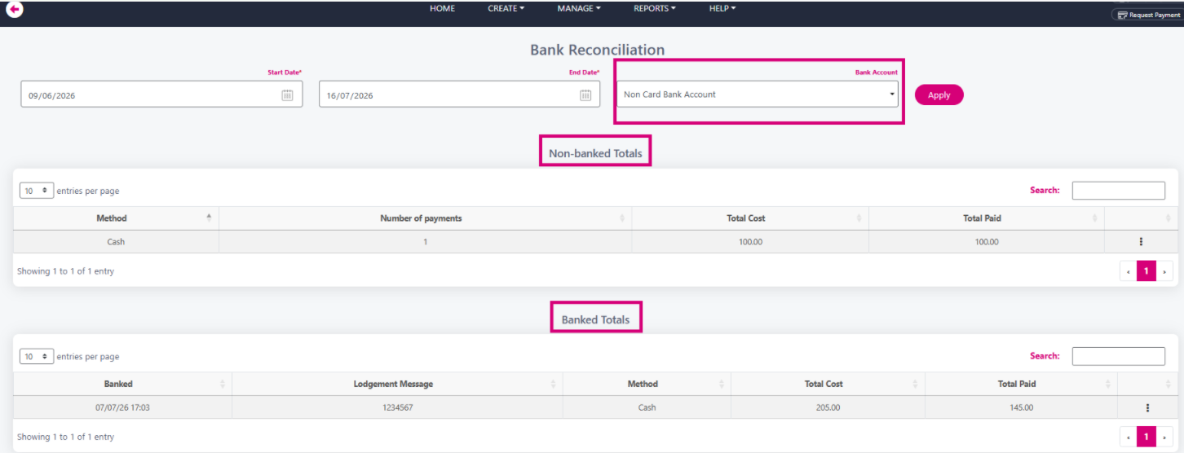Open the three-dot menu for banked 1234567 row

click(x=1147, y=407)
